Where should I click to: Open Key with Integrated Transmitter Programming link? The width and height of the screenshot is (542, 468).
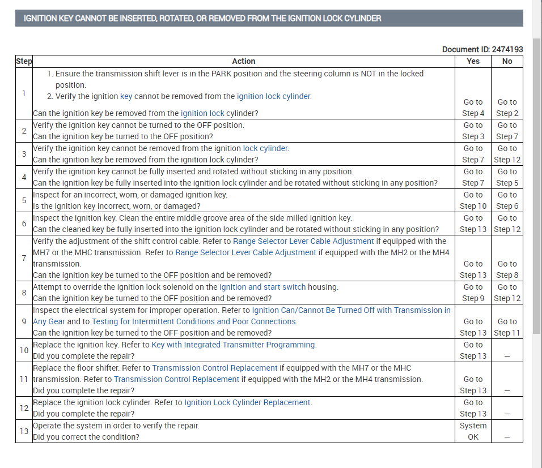[234, 345]
